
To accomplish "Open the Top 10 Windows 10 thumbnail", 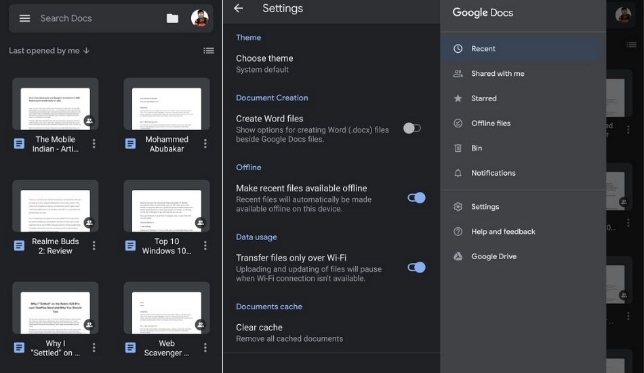I will pyautogui.click(x=167, y=205).
